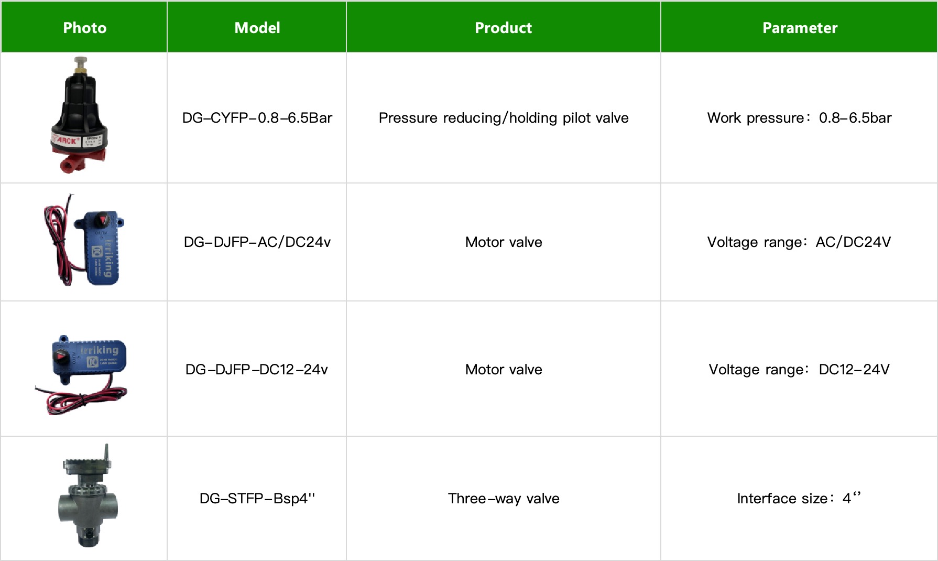
Task: Click the DC12-24v motor valve photo
Action: click(81, 375)
